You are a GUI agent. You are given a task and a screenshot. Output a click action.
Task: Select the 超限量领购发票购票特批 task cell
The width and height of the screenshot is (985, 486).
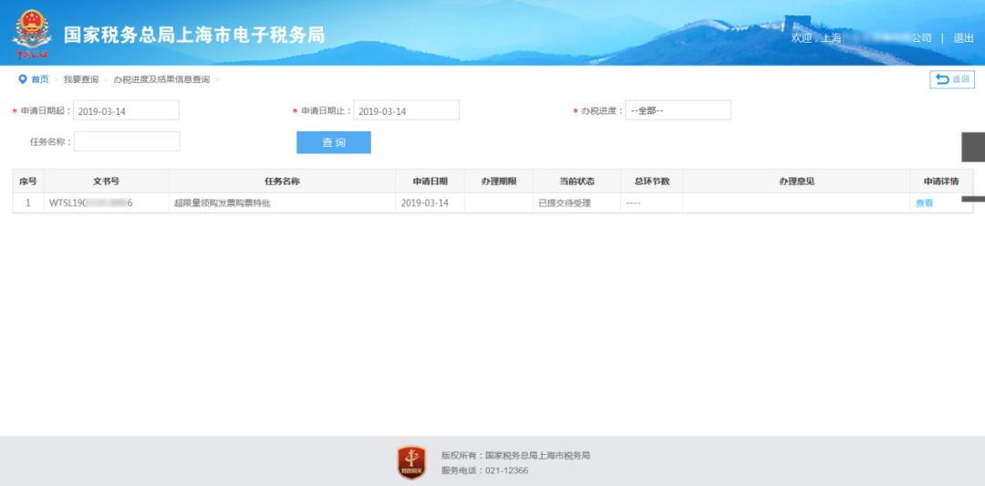pyautogui.click(x=282, y=202)
